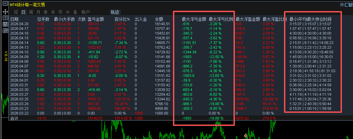Click the 百分比% column header
The width and height of the screenshot is (353, 139).
(x=122, y=19)
